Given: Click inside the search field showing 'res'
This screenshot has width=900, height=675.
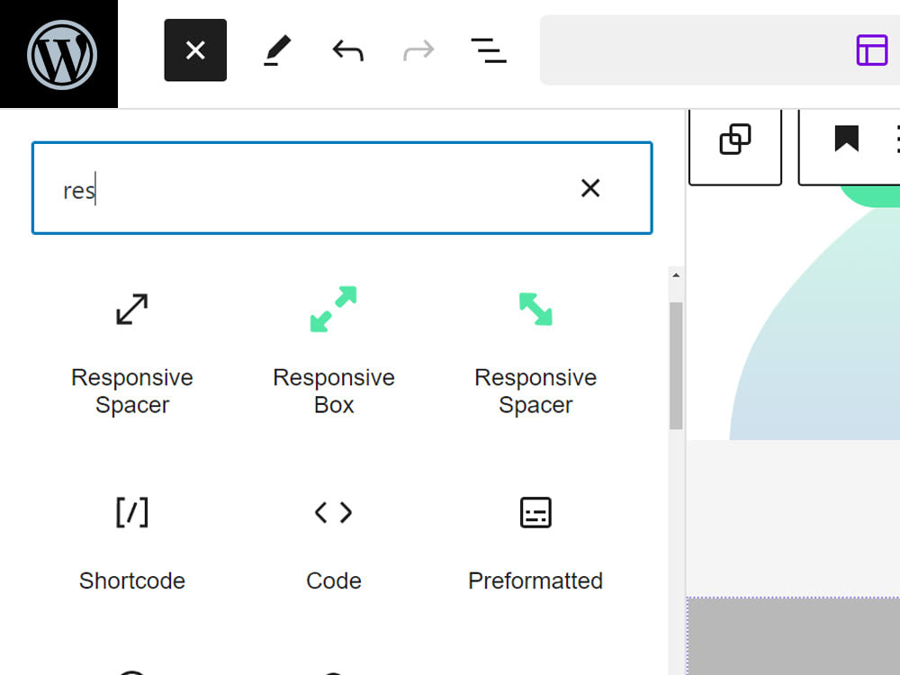Looking at the screenshot, I should [270, 188].
